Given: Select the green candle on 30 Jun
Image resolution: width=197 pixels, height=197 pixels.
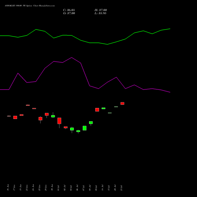Looking at the screenshot, I should coord(53,116).
